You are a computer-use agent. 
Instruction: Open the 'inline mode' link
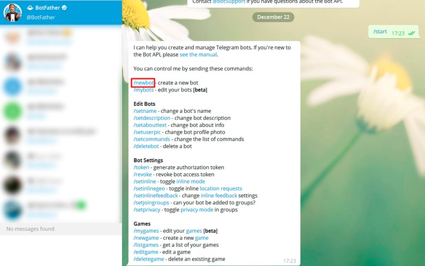[x=191, y=182]
